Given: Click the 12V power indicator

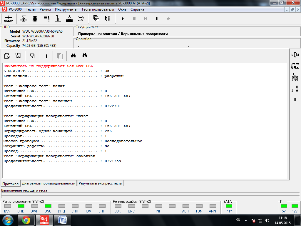Looking at the screenshot, I should coord(295,206).
